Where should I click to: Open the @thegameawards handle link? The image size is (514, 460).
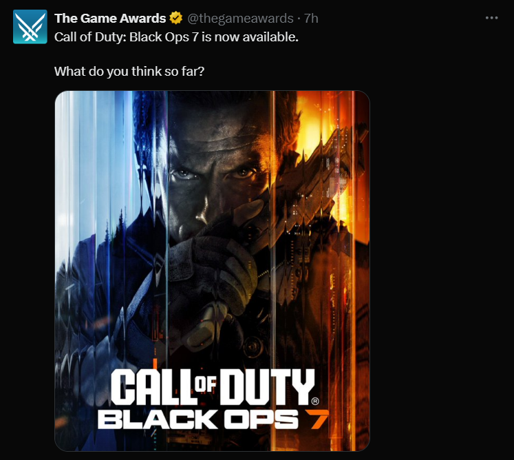click(240, 19)
